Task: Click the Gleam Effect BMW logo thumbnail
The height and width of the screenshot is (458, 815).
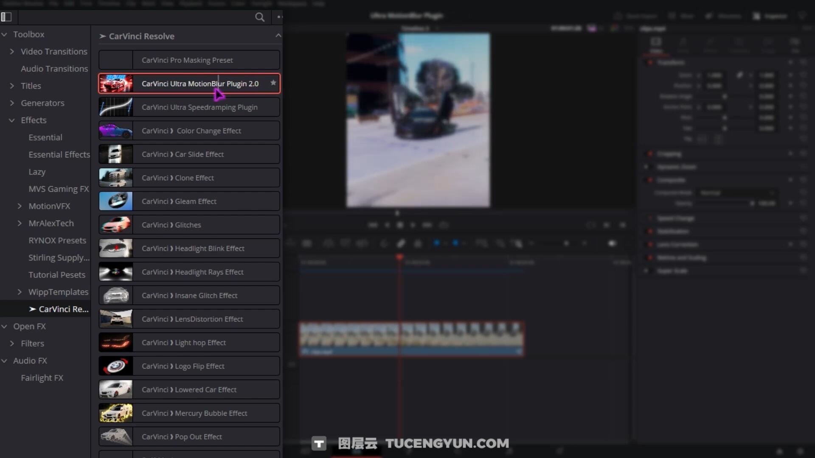Action: coord(116,201)
